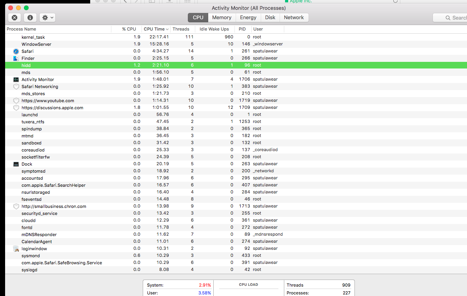Sort by % CPU column header
467x296 pixels.
[x=129, y=29]
